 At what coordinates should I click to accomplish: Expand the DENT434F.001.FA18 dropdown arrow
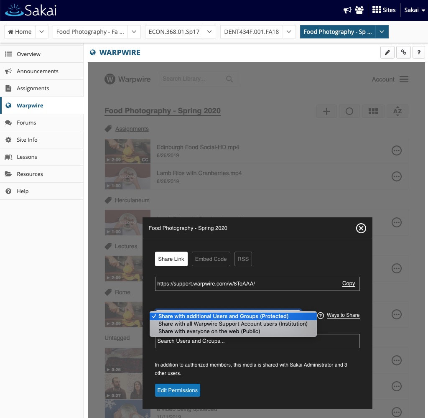tap(289, 32)
